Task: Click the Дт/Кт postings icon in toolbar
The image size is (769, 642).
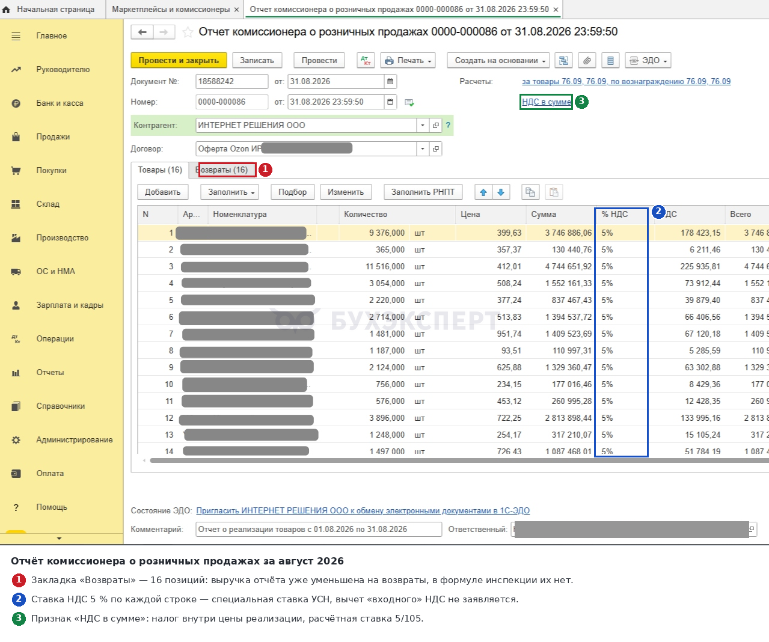Action: [366, 60]
